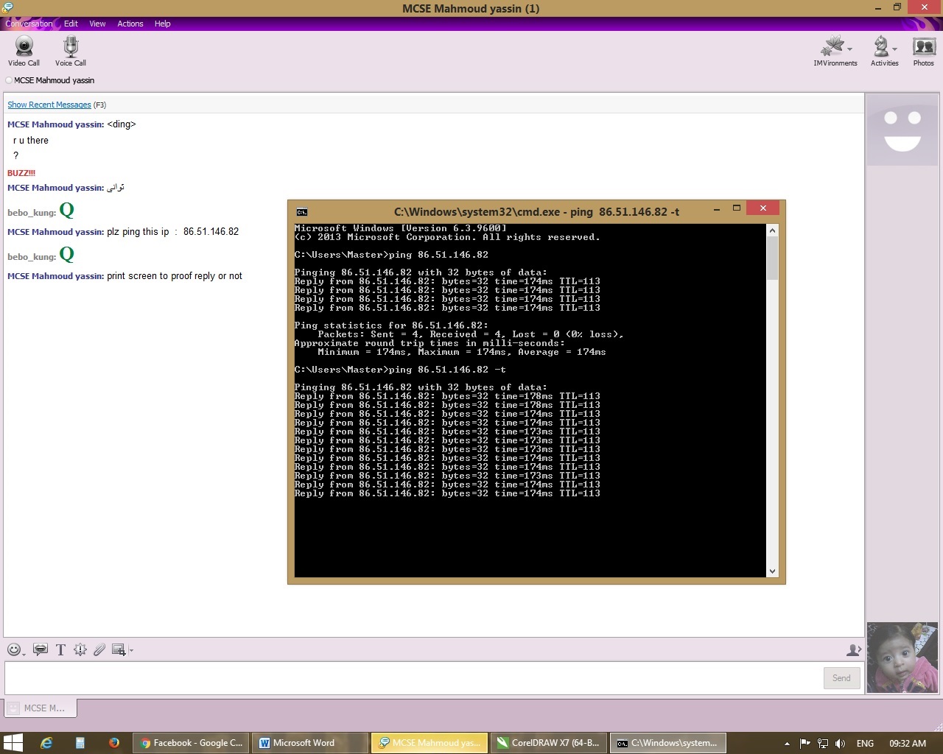The image size is (943, 754).
Task: Switch to CorelDRAW X7 in the taskbar
Action: point(548,743)
